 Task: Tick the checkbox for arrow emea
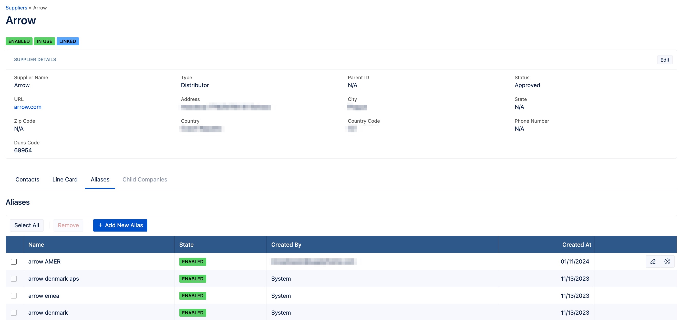pyautogui.click(x=14, y=296)
